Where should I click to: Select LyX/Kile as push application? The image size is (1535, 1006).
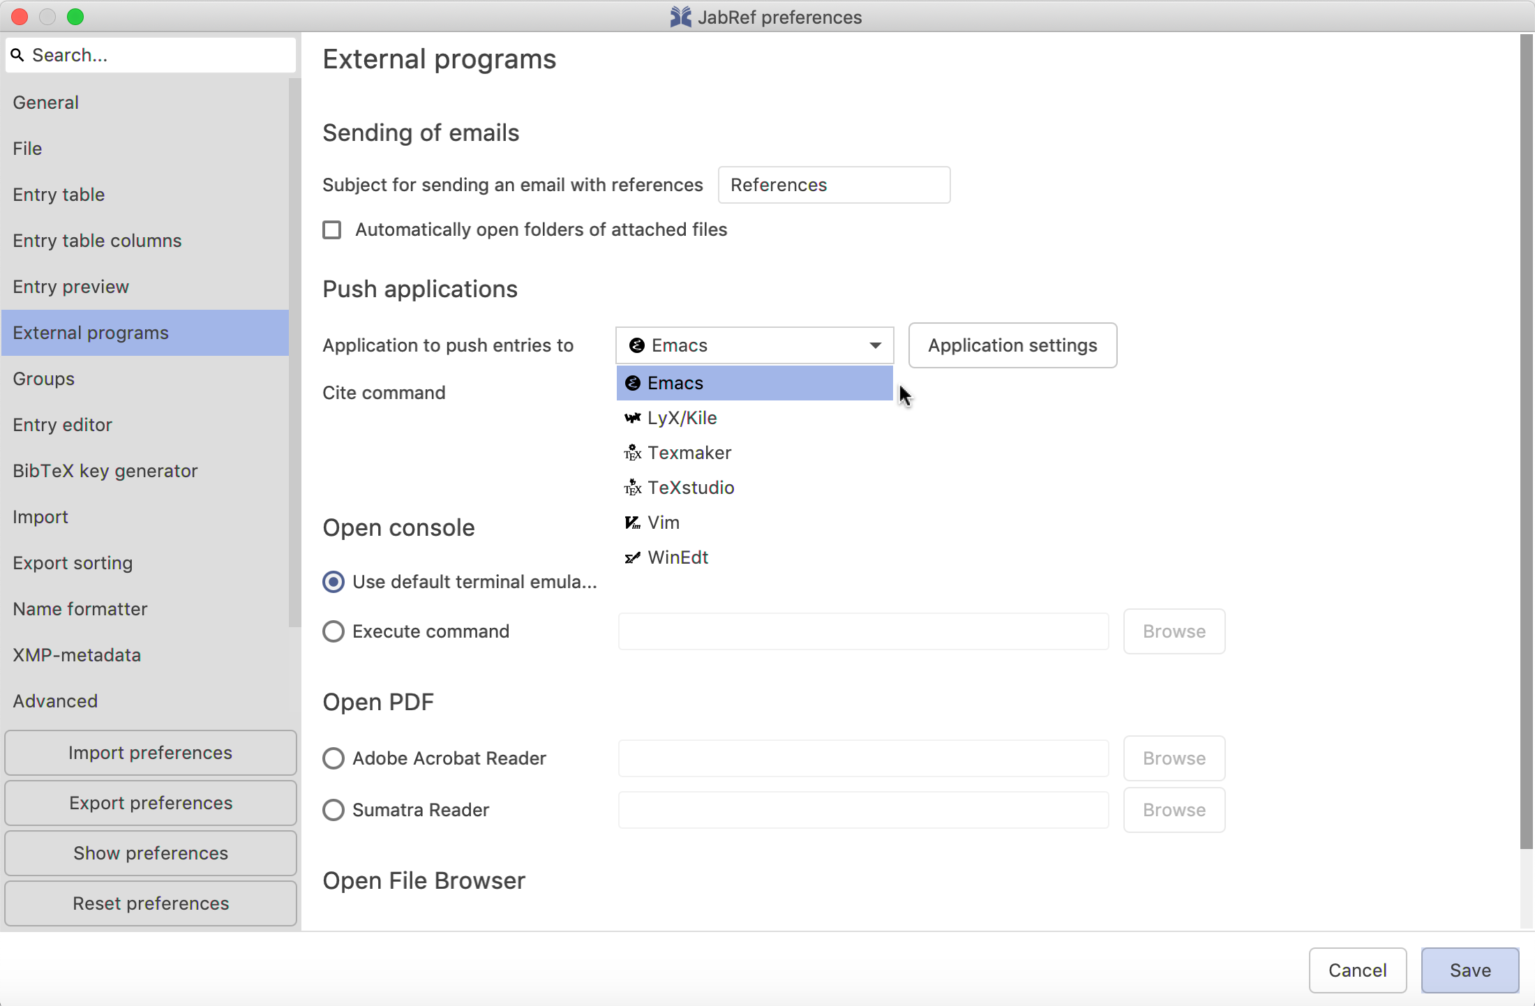(682, 418)
